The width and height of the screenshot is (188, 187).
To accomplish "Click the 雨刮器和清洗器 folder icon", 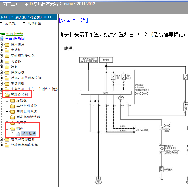I will 12,117.
